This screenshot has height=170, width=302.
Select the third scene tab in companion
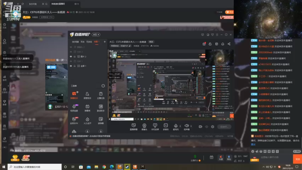click(89, 42)
